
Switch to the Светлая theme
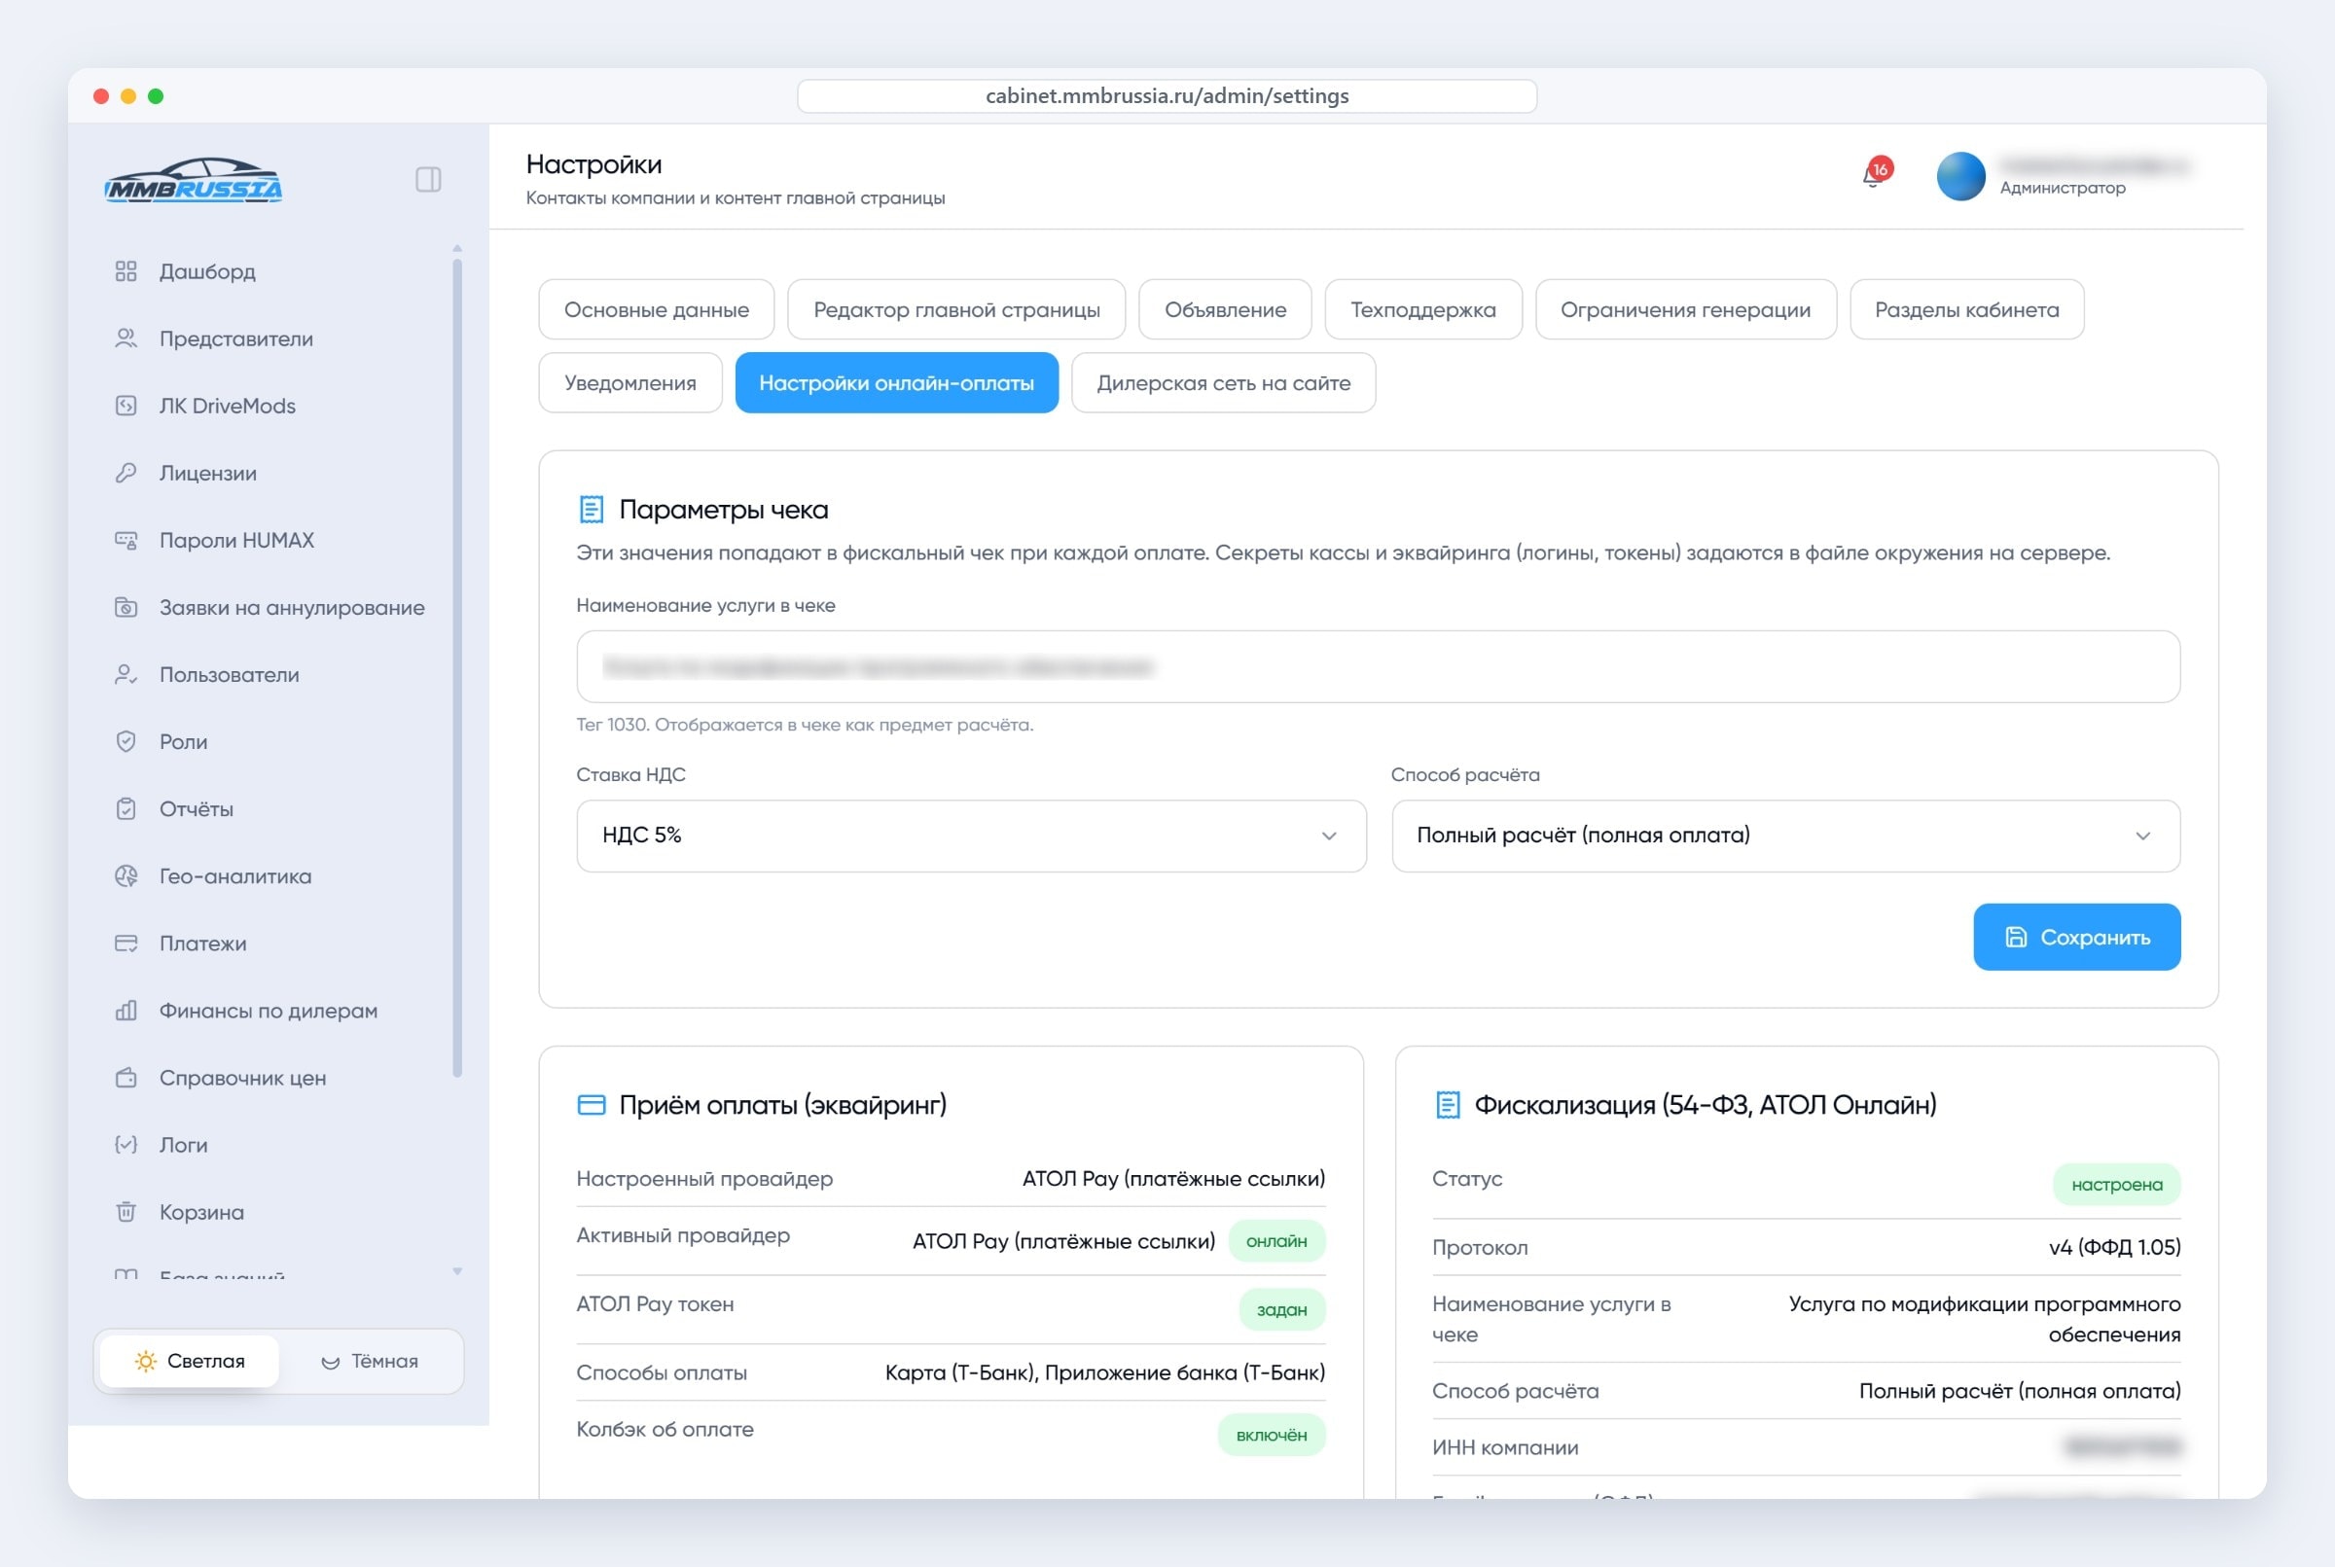[x=189, y=1361]
